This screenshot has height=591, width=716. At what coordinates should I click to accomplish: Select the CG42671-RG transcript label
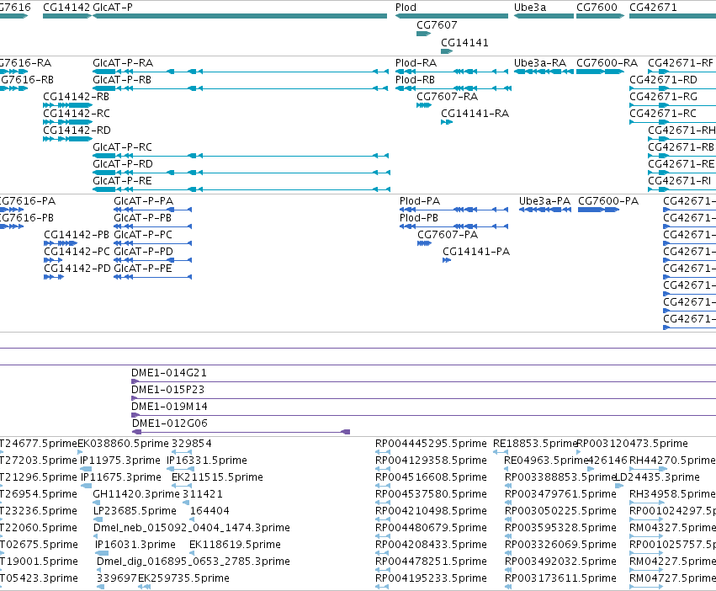[664, 97]
